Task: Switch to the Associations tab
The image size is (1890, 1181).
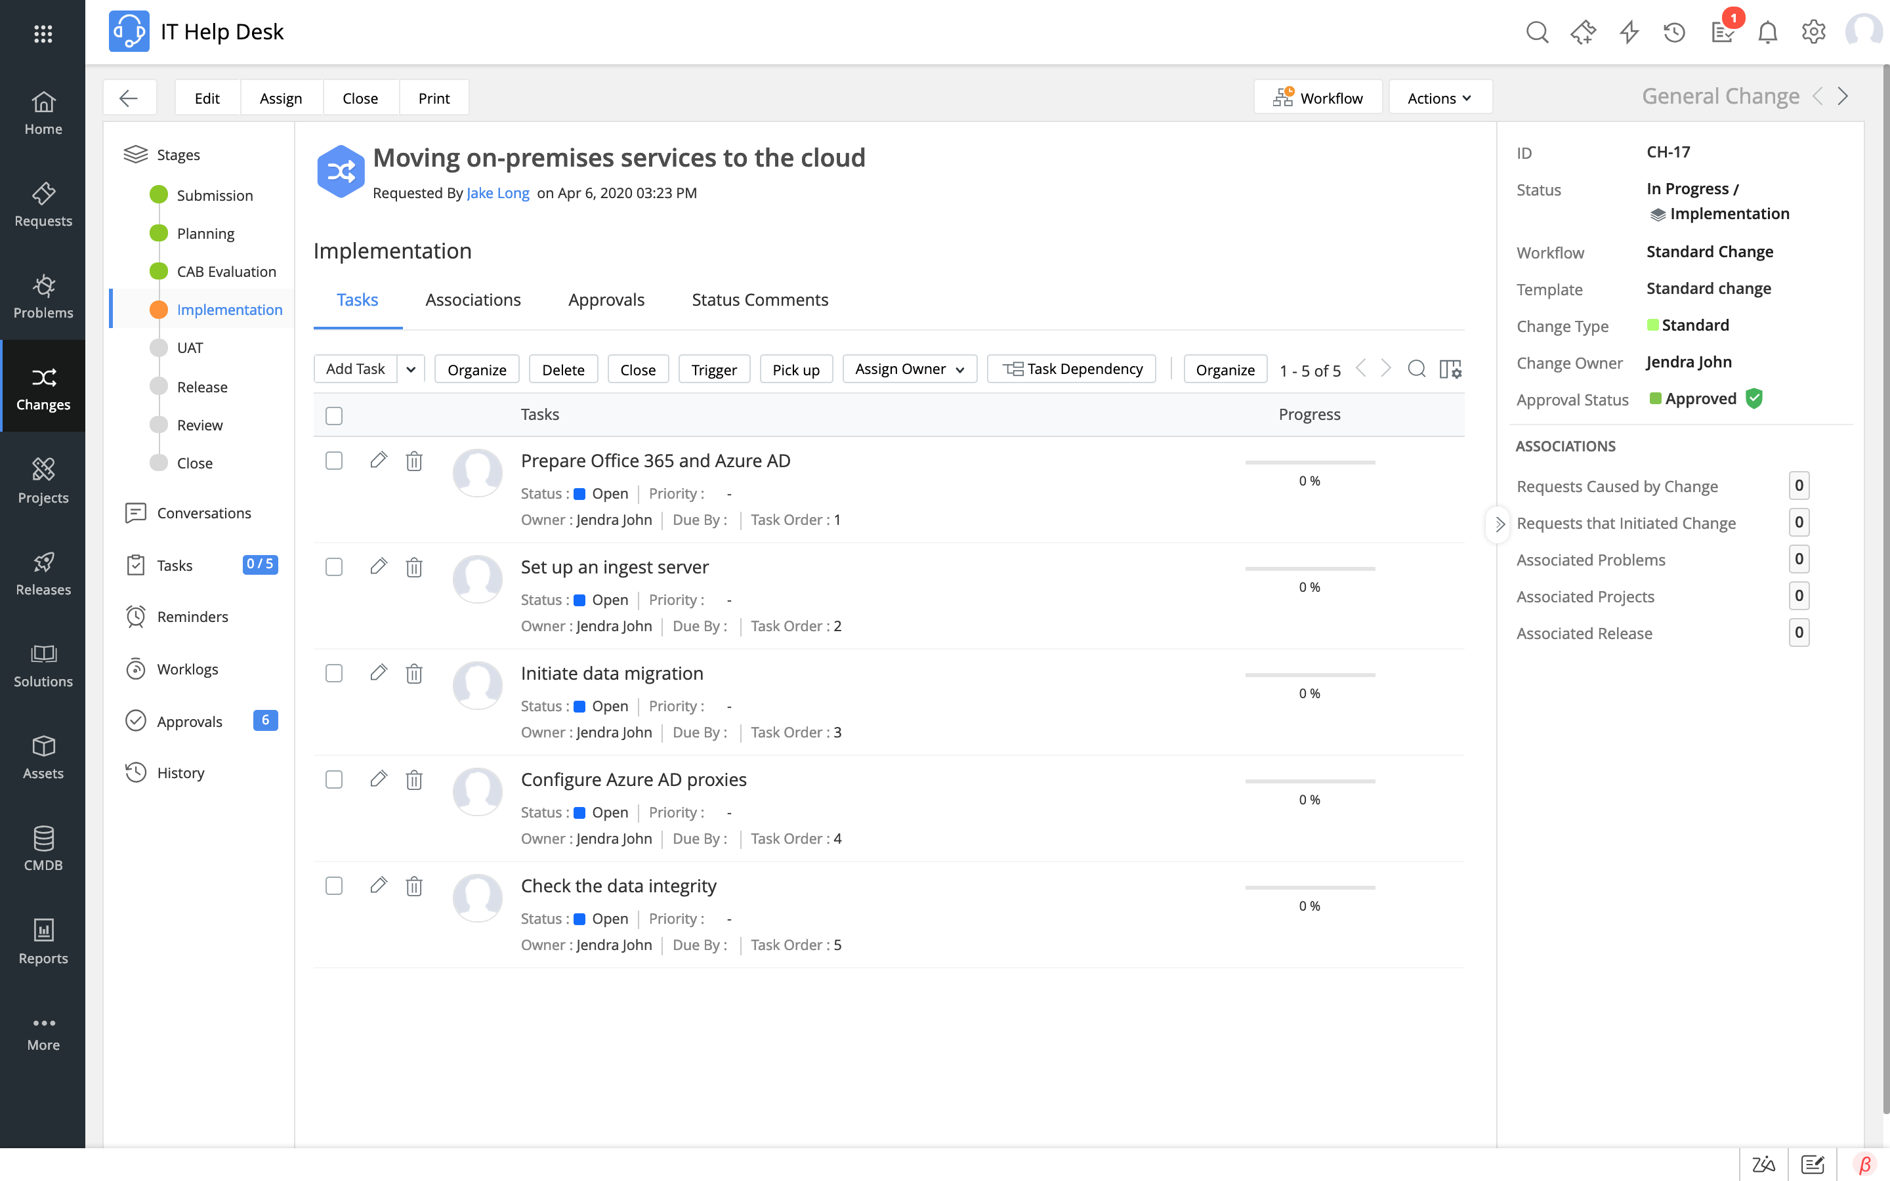Action: (472, 299)
